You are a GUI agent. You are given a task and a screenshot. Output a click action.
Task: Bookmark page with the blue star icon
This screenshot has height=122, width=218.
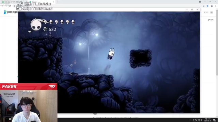(x=207, y=6)
